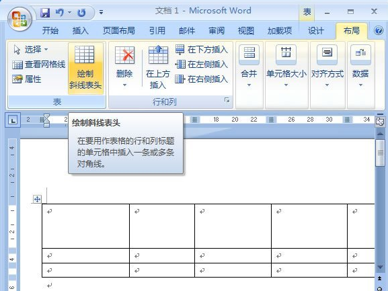The width and height of the screenshot is (388, 291).
Task: Click the Undo arrow icon
Action: point(59,12)
